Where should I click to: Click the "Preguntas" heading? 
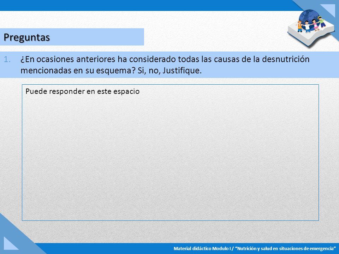(x=27, y=37)
